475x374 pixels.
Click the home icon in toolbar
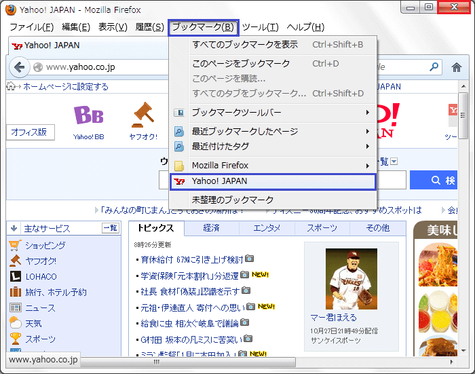point(457,67)
